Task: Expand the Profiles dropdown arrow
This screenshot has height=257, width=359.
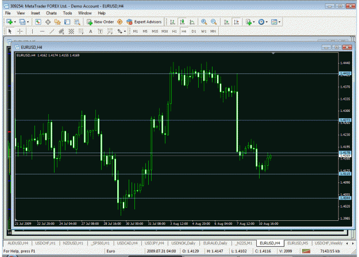Action: click(x=28, y=22)
